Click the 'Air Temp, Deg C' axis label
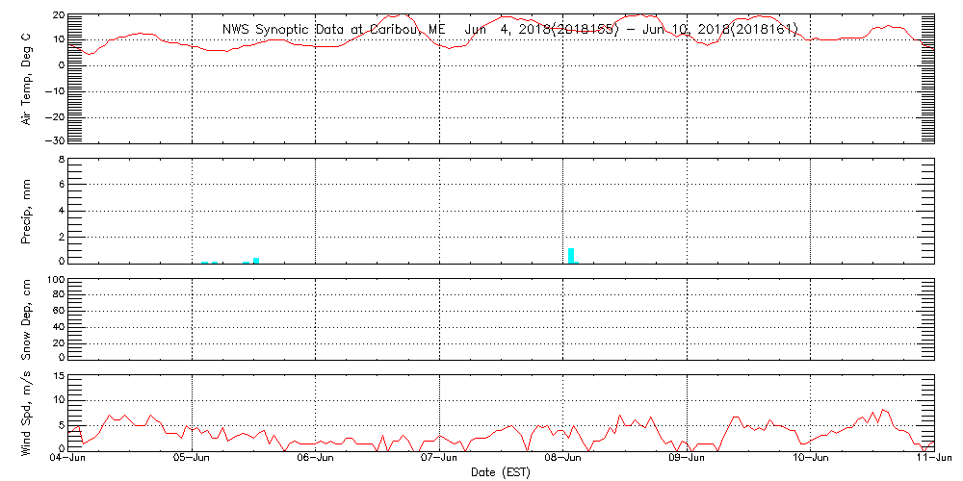963x481 pixels. point(27,78)
